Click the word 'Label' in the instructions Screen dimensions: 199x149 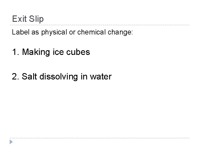click(x=21, y=32)
